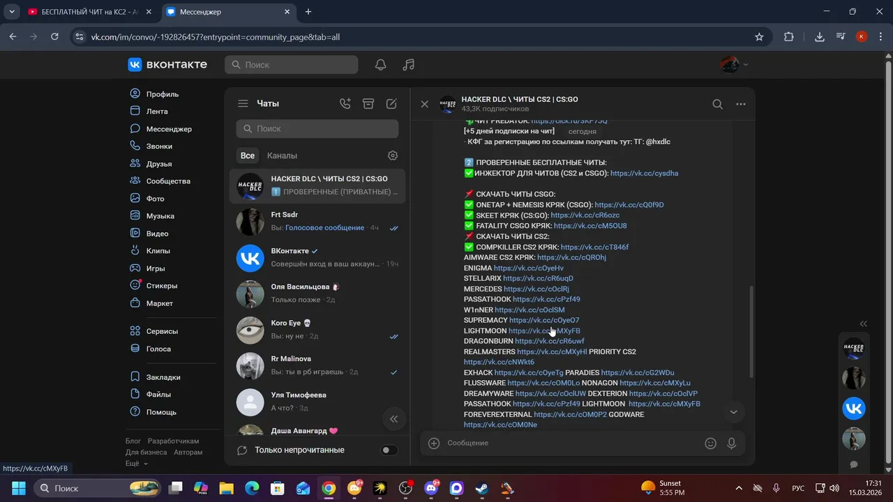
Task: Open the Chrome tab search dropdown
Action: (12, 12)
